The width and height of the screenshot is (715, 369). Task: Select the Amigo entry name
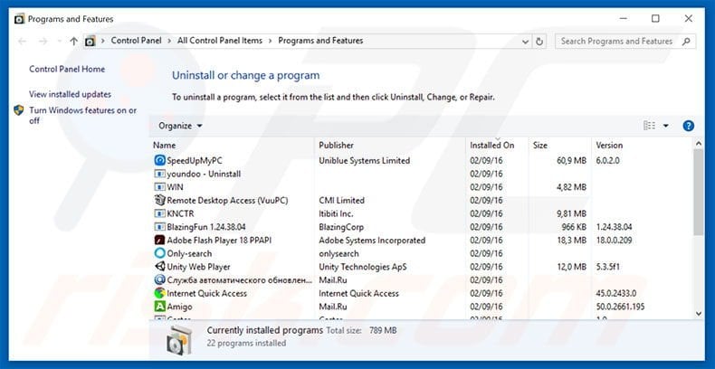tap(179, 306)
